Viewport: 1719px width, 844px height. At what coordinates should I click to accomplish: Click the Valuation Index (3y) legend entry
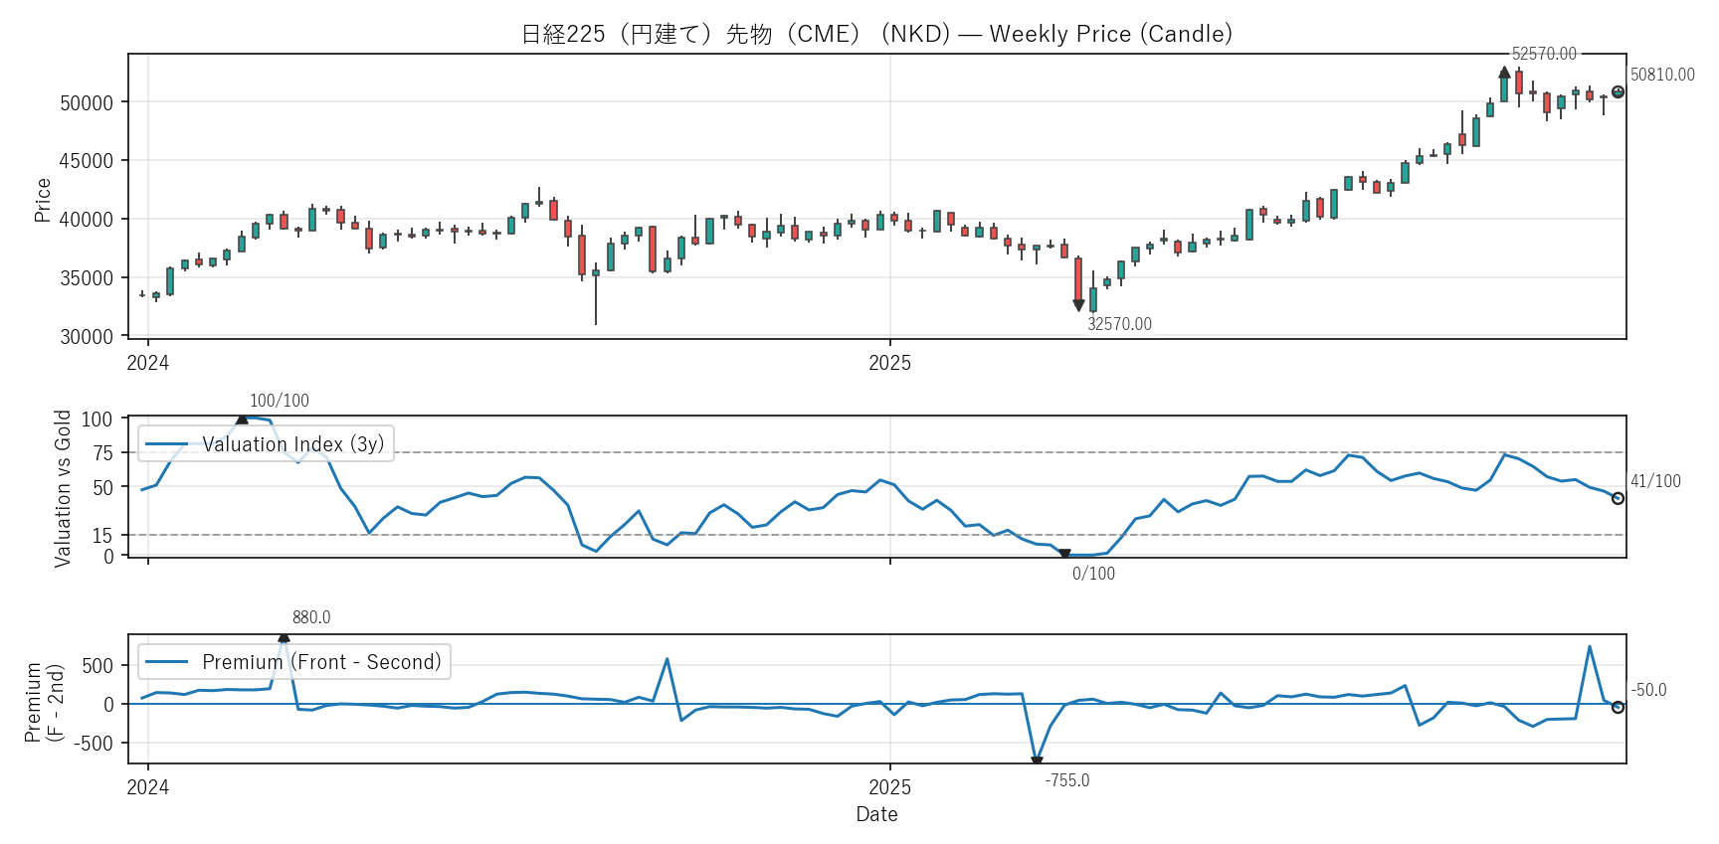292,444
